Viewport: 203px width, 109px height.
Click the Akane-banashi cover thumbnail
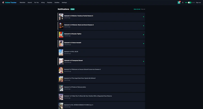click(x=61, y=44)
